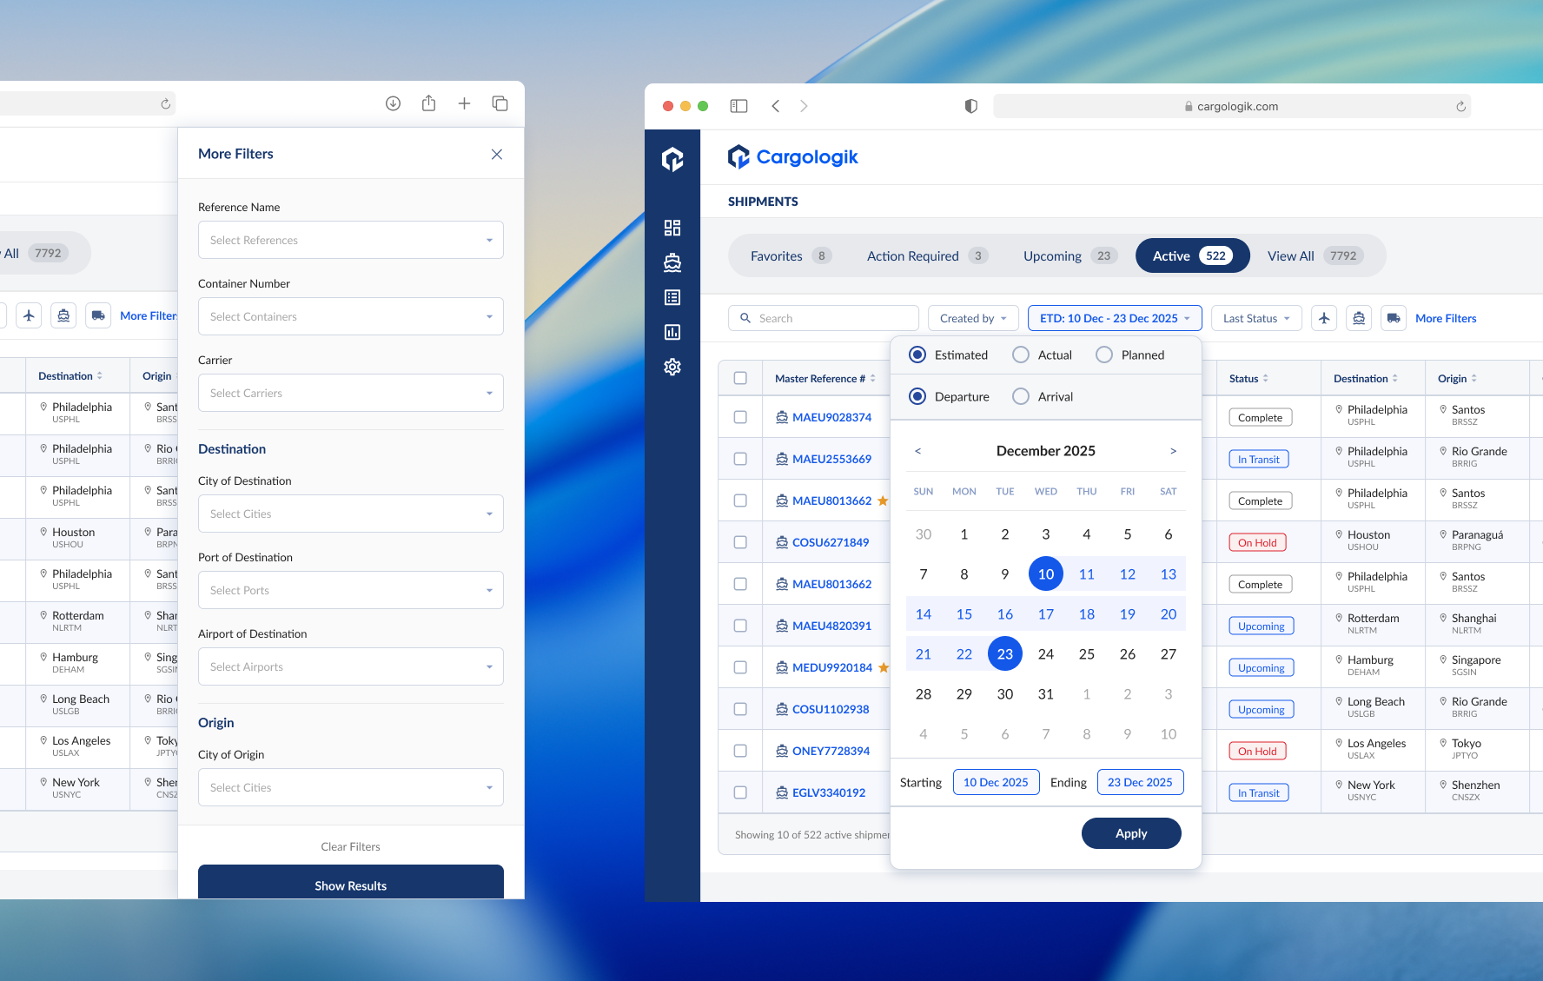Switch to Upcoming tab
This screenshot has width=1543, height=981.
pyautogui.click(x=1070, y=255)
